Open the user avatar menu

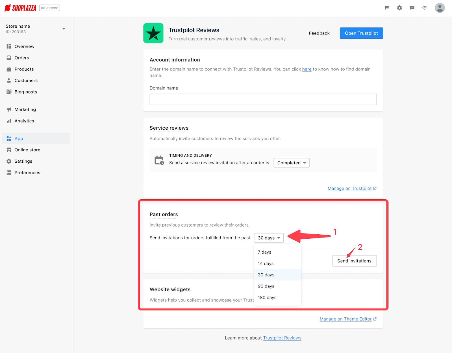440,8
